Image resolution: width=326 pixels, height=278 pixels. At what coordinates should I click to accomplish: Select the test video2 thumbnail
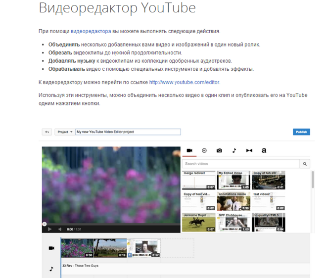[x=269, y=201]
